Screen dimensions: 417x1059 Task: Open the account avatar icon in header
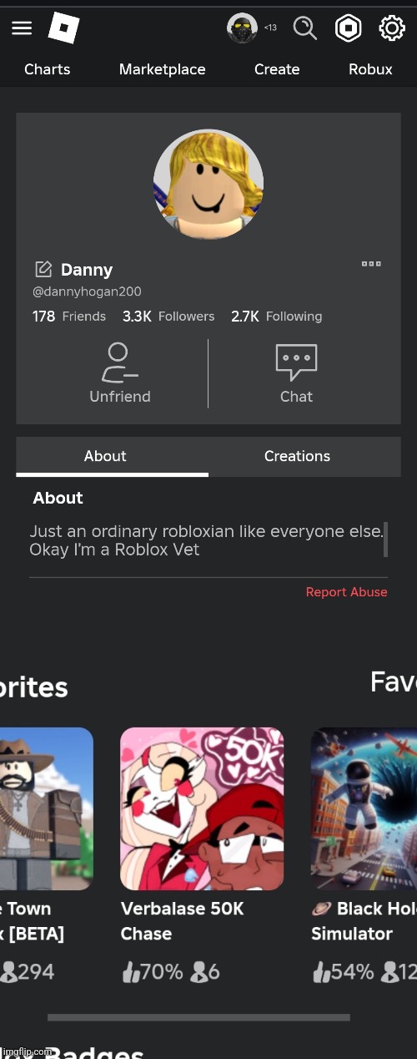click(242, 28)
